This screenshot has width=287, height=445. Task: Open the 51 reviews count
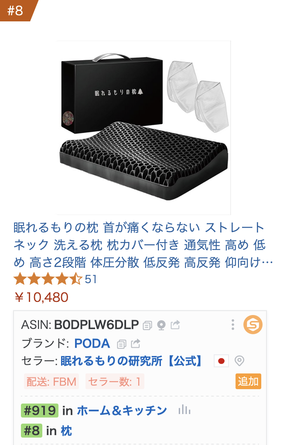click(x=91, y=279)
